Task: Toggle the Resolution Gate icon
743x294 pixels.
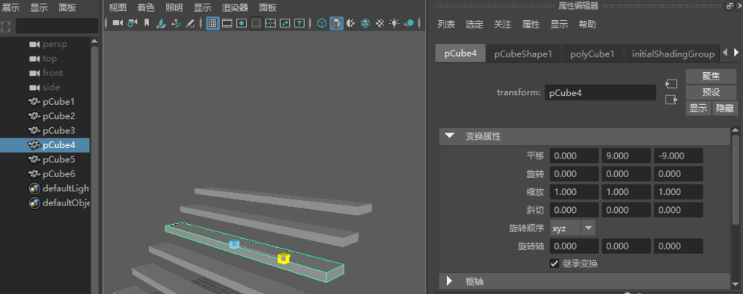Action: point(241,23)
